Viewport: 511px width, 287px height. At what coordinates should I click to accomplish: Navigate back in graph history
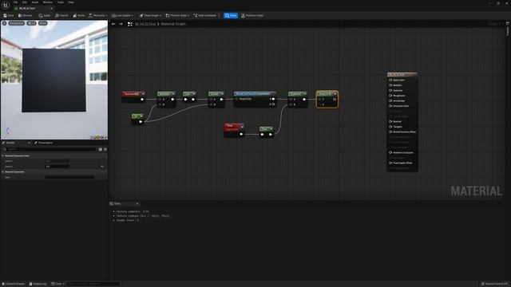coord(113,24)
